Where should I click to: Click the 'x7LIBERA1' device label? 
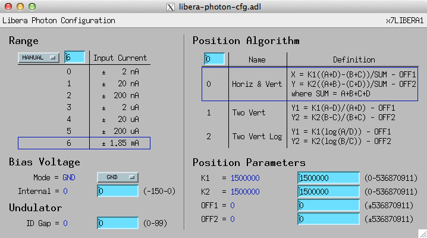click(404, 21)
